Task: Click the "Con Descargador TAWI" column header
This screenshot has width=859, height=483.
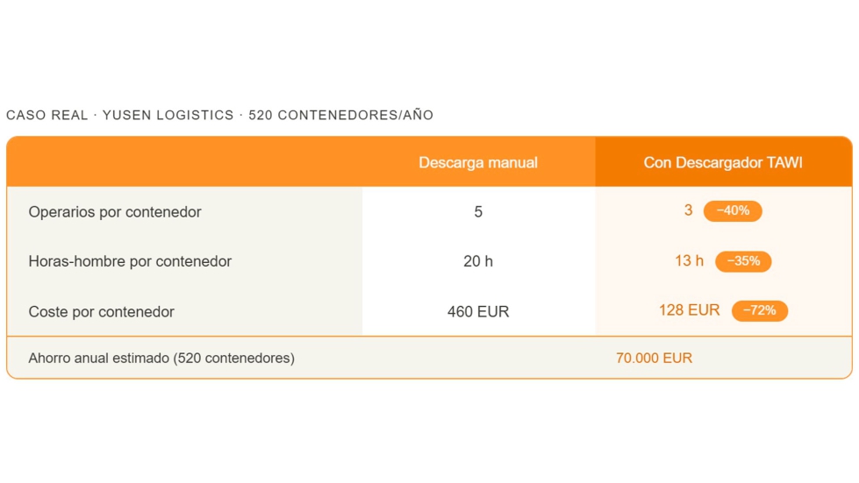Action: click(723, 163)
